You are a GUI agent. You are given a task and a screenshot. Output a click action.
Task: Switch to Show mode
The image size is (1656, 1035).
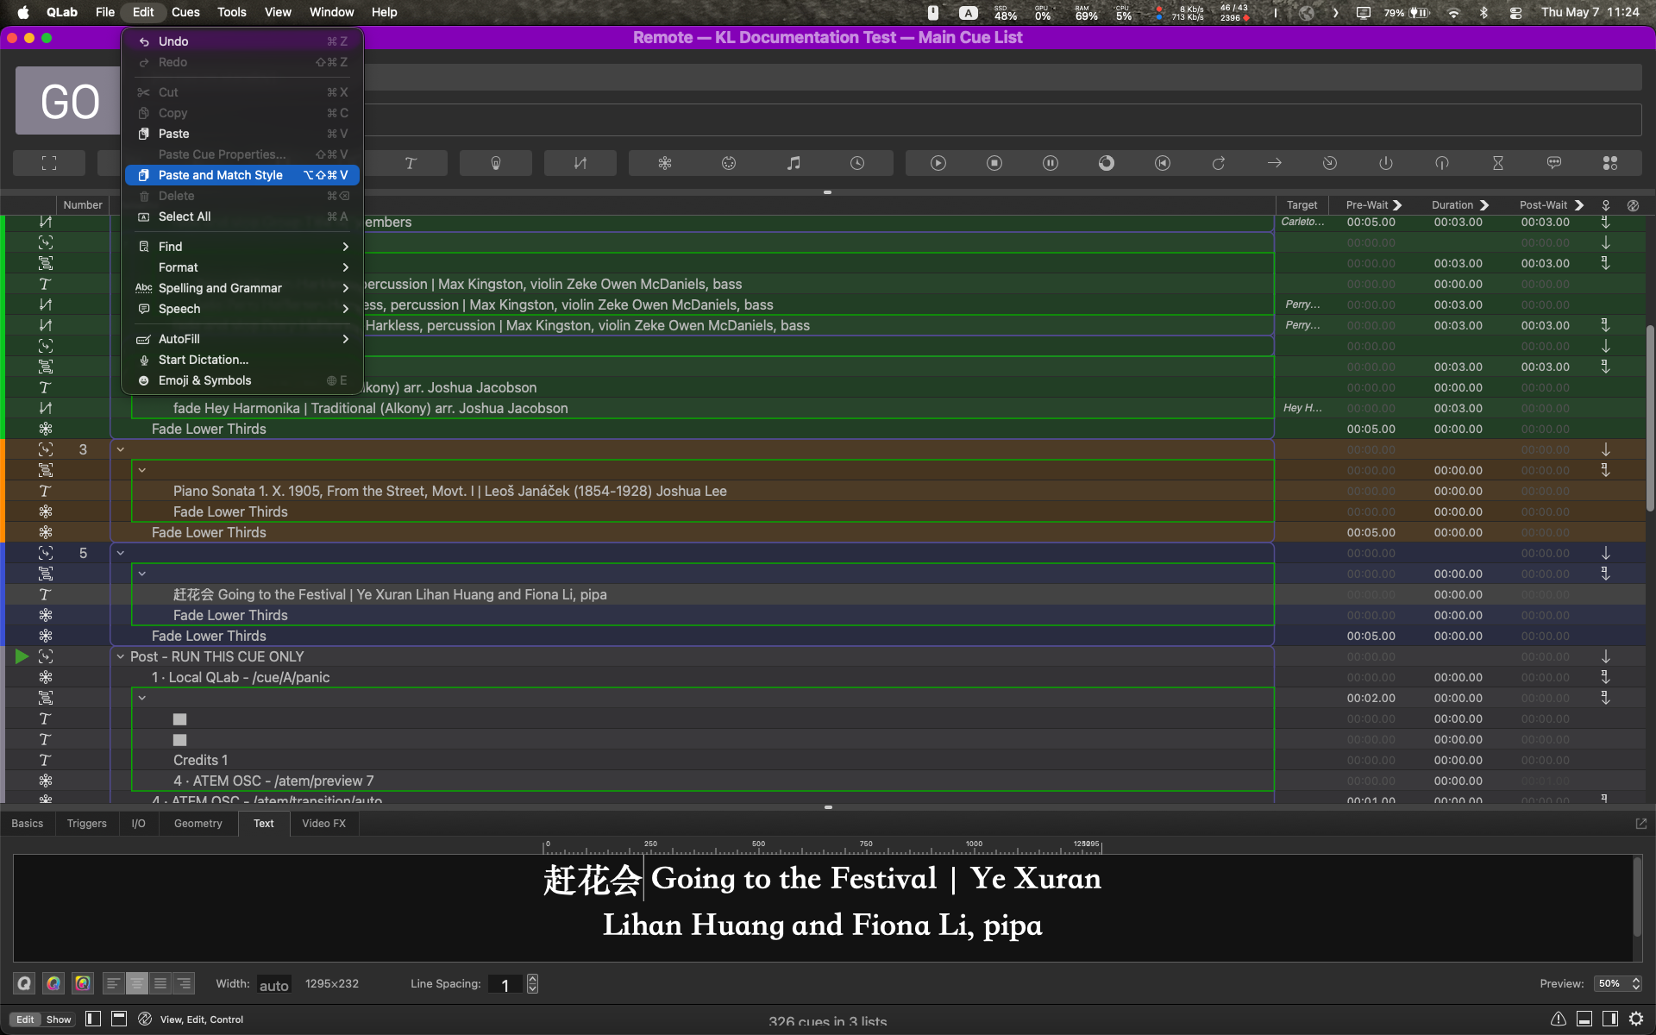coord(59,1019)
